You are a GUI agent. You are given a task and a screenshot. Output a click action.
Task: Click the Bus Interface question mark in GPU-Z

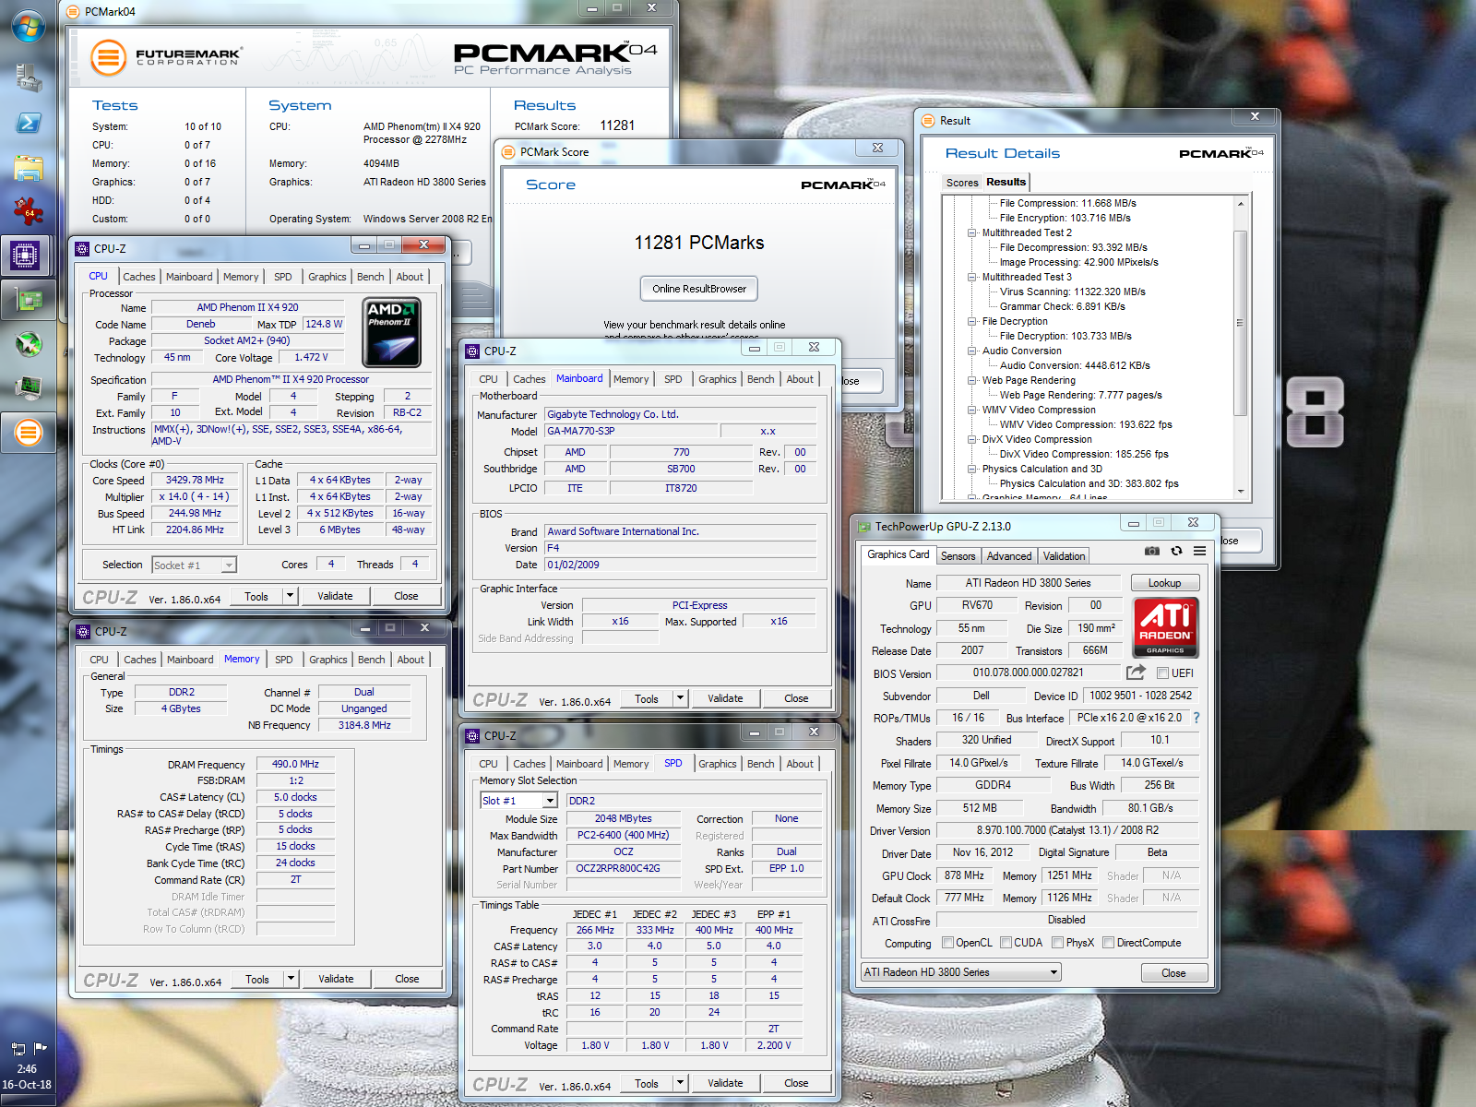click(x=1196, y=718)
